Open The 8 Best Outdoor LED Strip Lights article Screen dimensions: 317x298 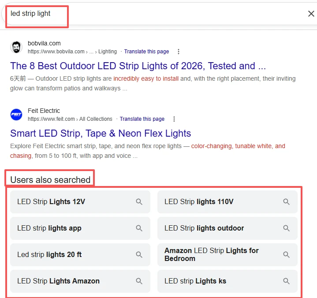[138, 66]
